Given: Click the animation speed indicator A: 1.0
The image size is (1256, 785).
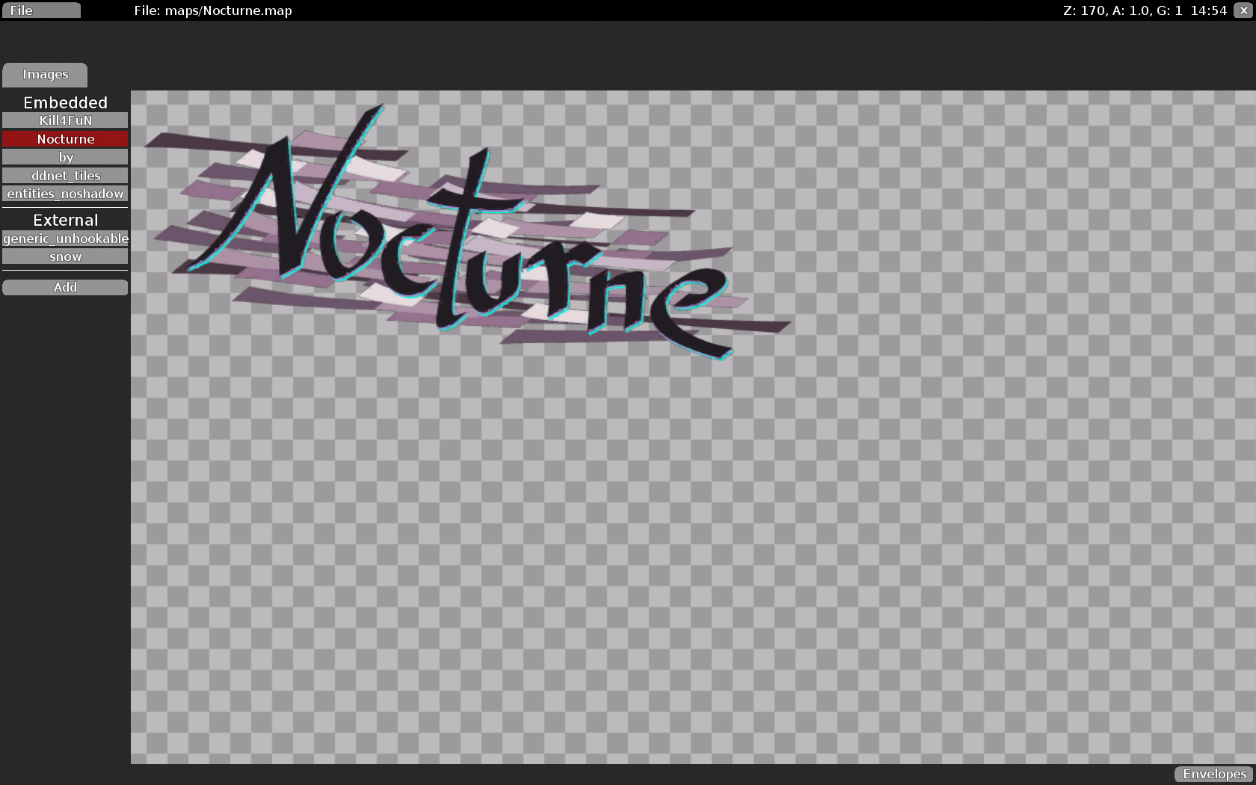Looking at the screenshot, I should pyautogui.click(x=1129, y=10).
